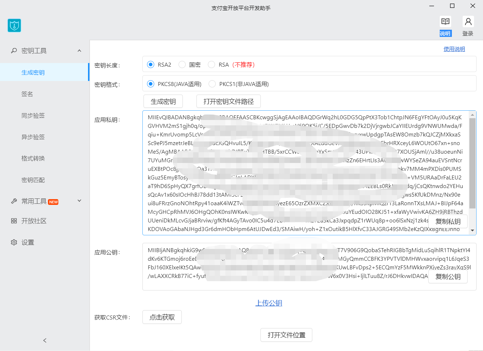Click the 应用公钥 label text
The height and width of the screenshot is (351, 483).
tap(107, 252)
